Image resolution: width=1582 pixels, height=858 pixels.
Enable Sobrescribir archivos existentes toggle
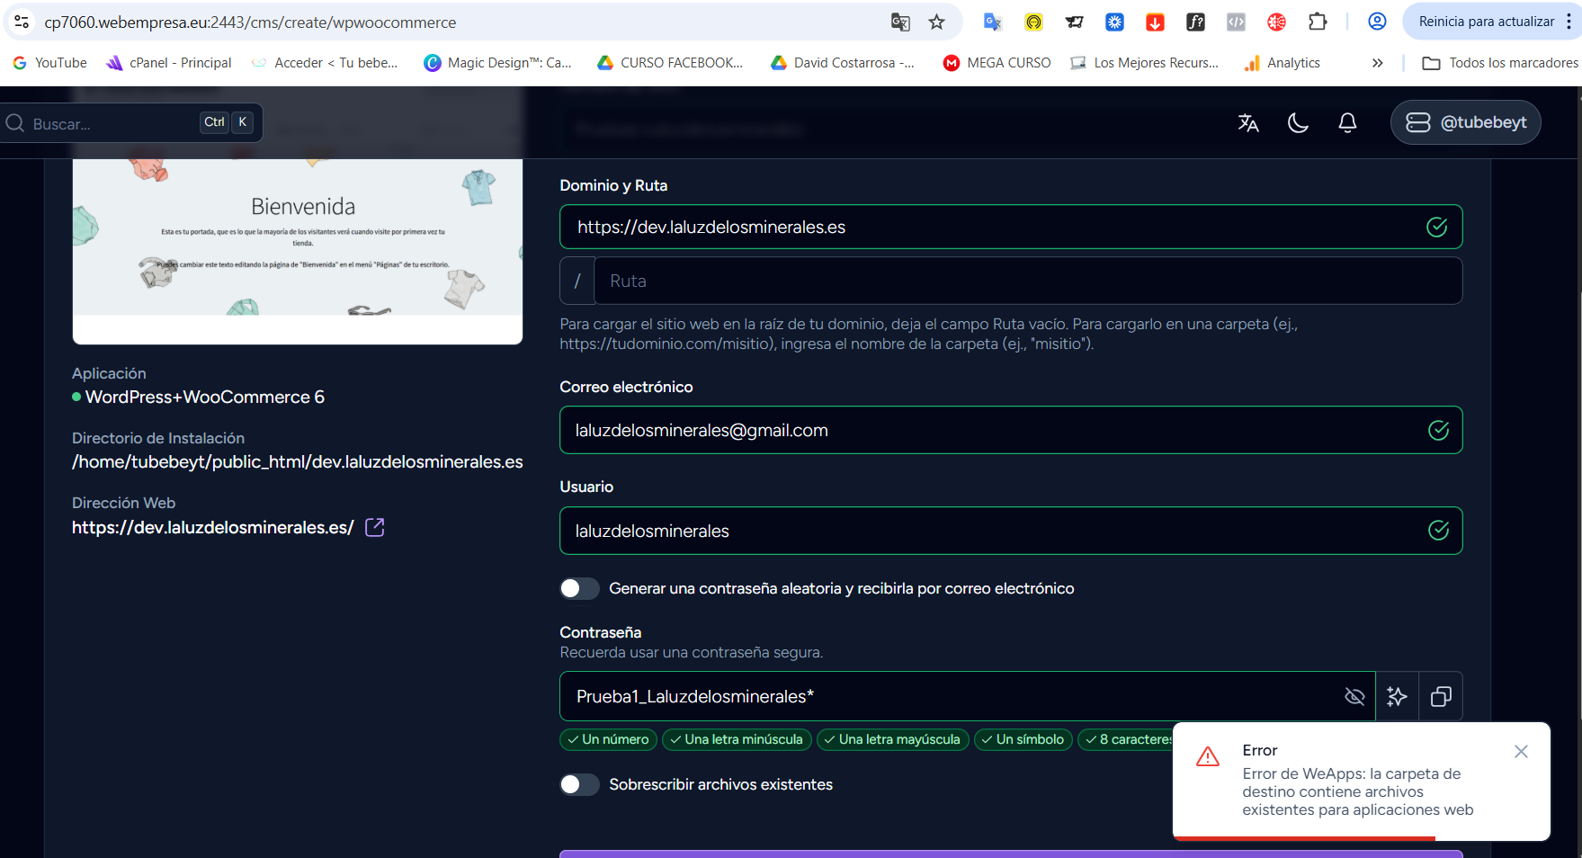click(579, 784)
